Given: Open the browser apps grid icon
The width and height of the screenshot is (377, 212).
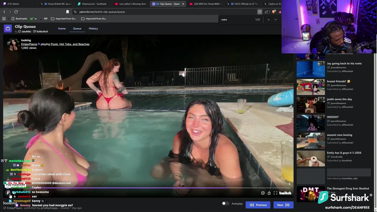Looking at the screenshot, I should (x=4, y=19).
